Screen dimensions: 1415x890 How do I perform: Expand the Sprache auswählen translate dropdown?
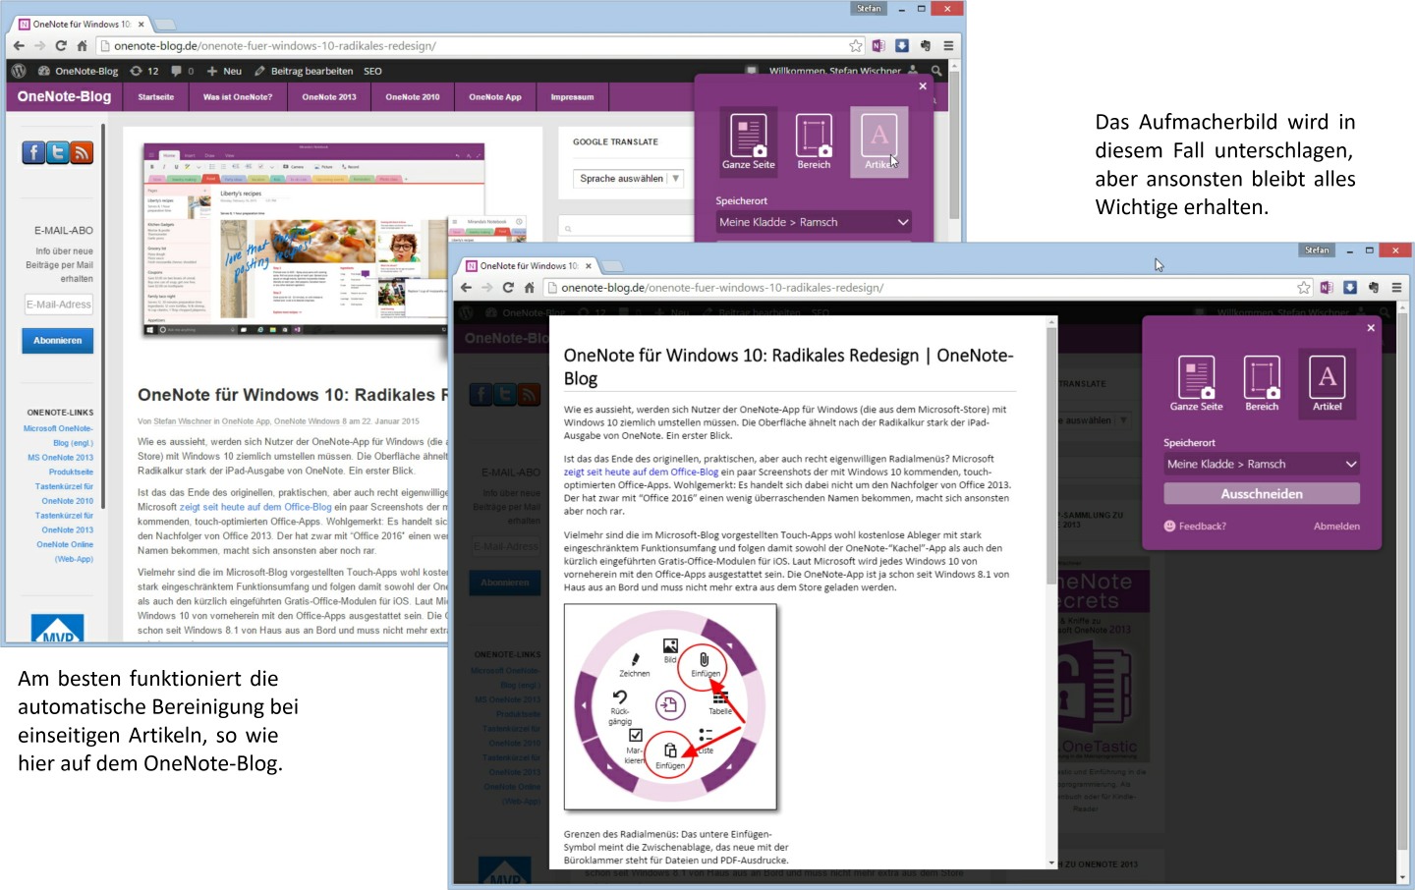point(626,178)
